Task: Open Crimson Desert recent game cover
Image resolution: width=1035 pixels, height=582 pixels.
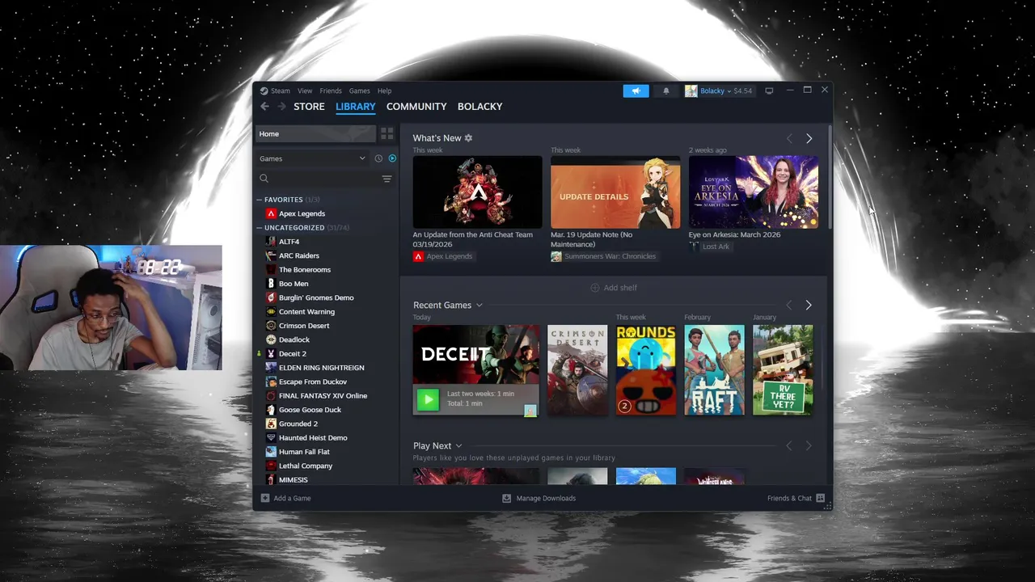Action: pyautogui.click(x=577, y=370)
